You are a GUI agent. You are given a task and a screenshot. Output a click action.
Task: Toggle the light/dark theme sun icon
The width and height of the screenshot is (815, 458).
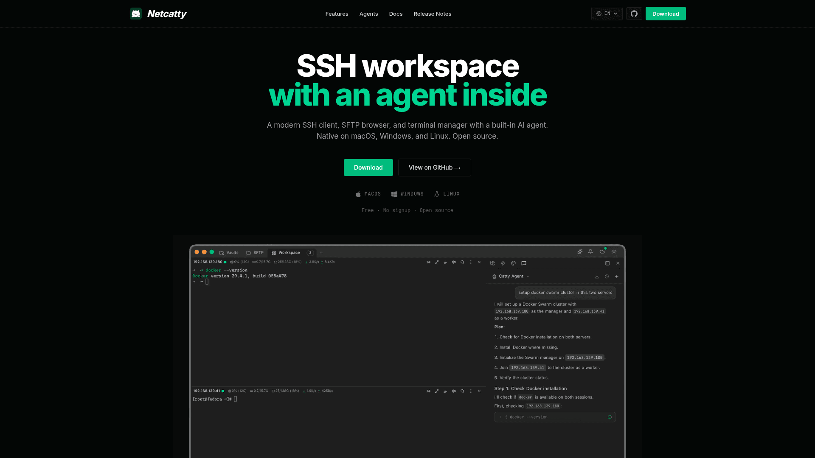tap(614, 252)
